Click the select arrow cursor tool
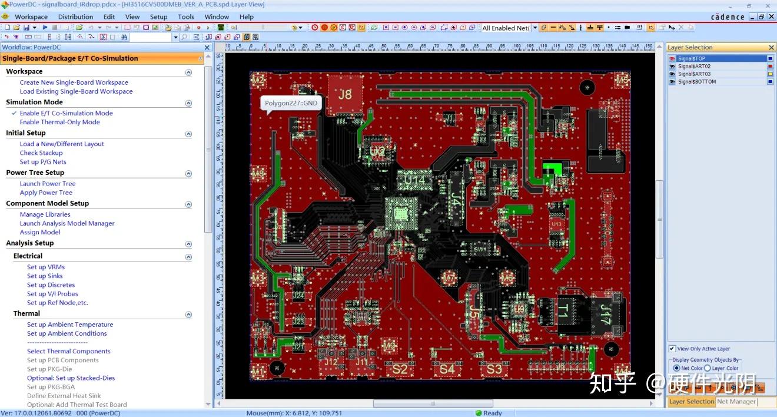 [x=650, y=28]
